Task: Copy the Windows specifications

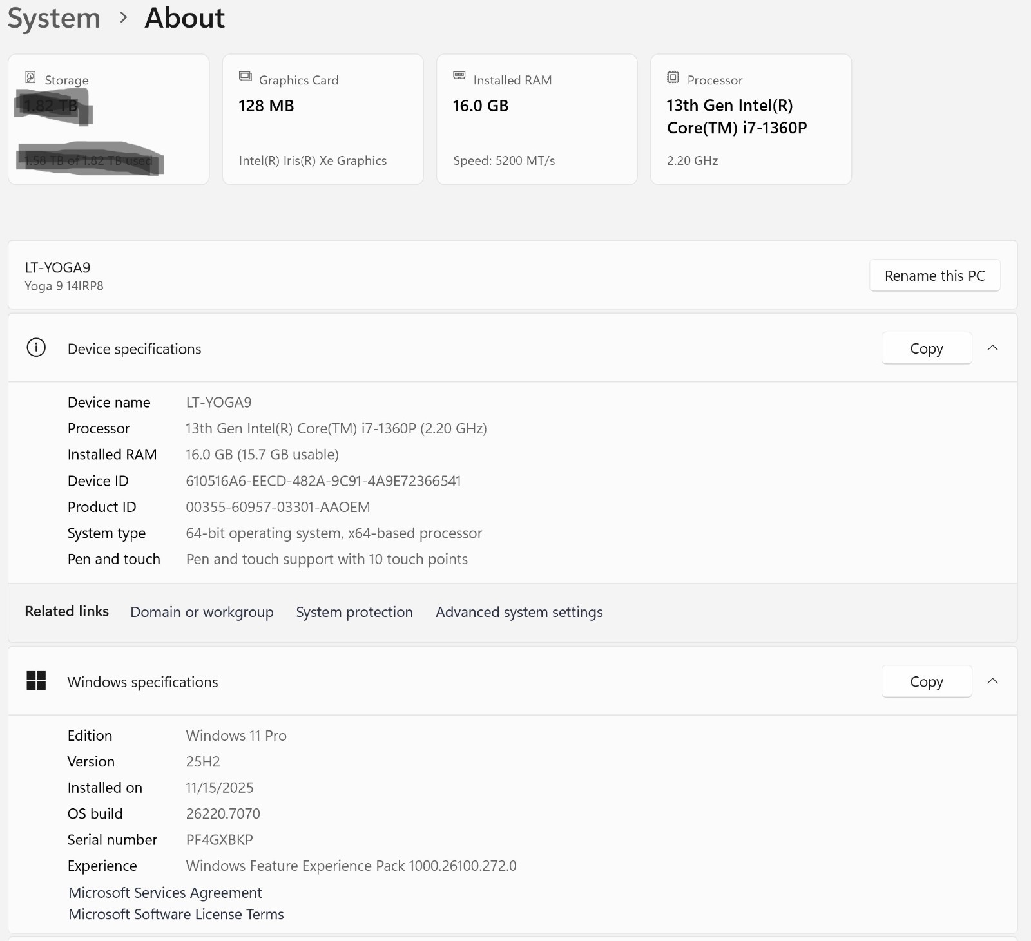Action: [927, 681]
